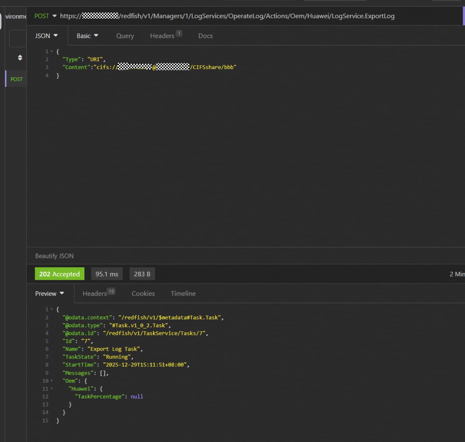
Task: Select the POST request in sidebar
Action: 16,79
